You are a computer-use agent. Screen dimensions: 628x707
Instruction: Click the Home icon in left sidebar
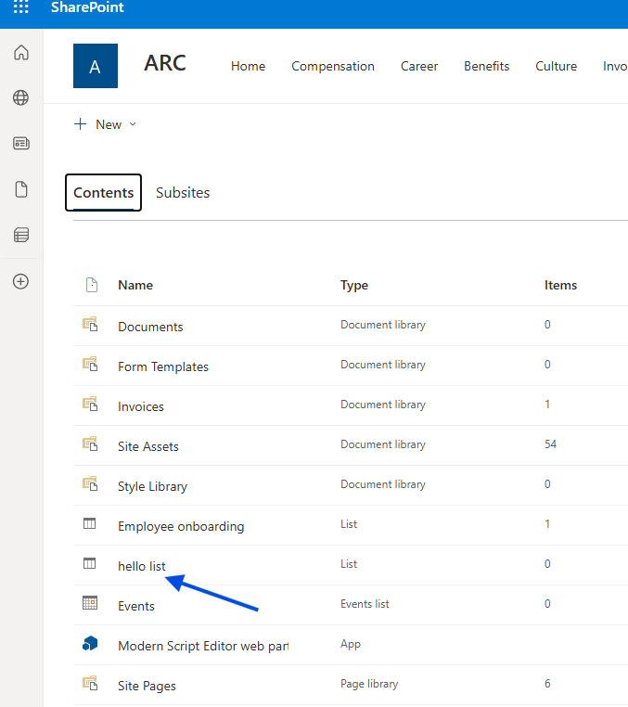tap(20, 53)
